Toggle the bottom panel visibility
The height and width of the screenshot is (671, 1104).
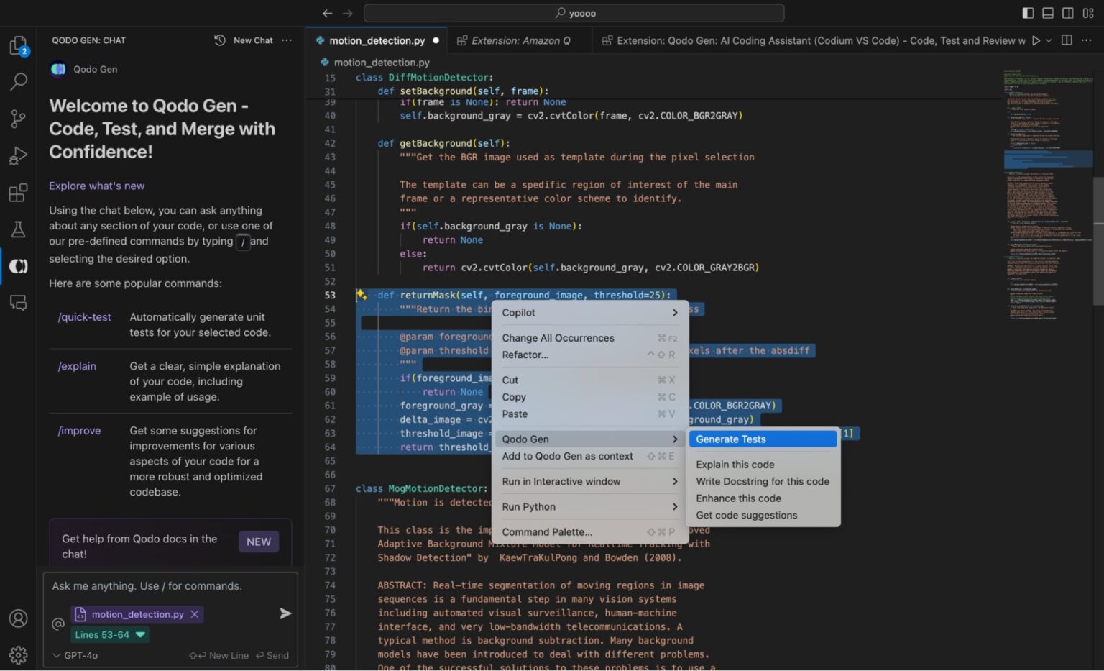tap(1047, 12)
